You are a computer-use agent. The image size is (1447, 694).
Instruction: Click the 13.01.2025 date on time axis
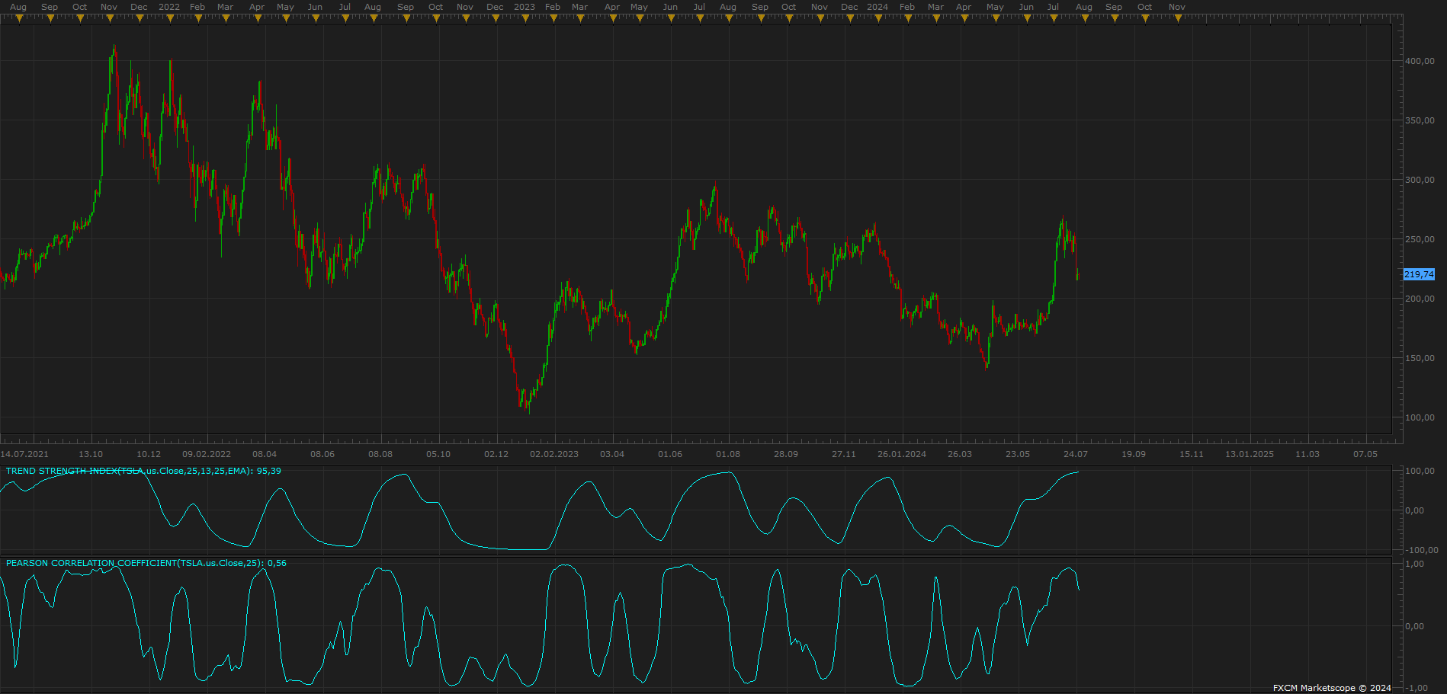coord(1250,454)
